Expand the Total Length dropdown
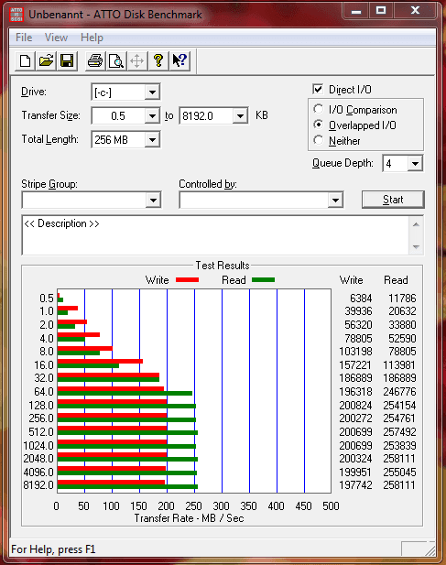The width and height of the screenshot is (446, 565). click(152, 139)
